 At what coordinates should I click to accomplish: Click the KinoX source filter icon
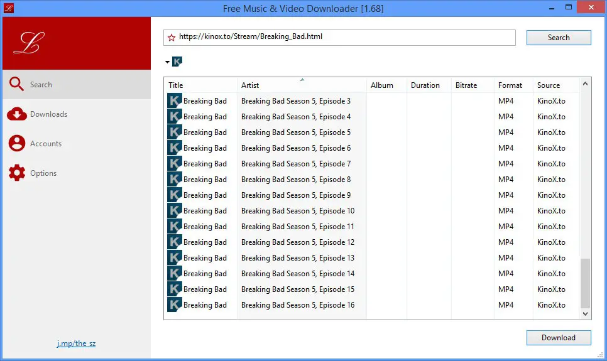pos(177,62)
